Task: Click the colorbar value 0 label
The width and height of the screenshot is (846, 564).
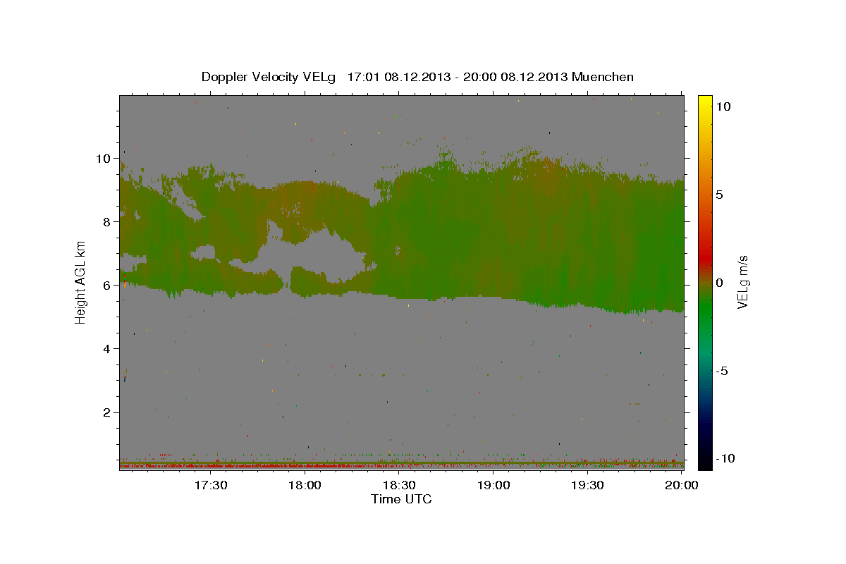Action: [x=720, y=283]
